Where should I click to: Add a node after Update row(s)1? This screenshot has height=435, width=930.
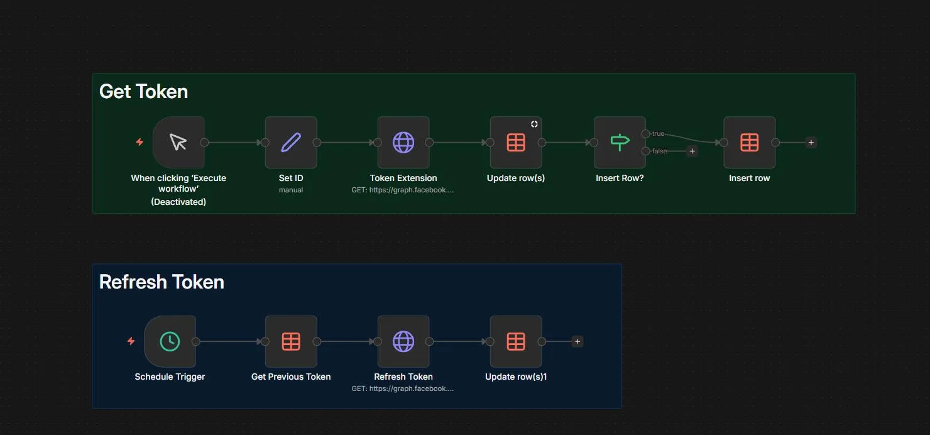click(x=577, y=342)
